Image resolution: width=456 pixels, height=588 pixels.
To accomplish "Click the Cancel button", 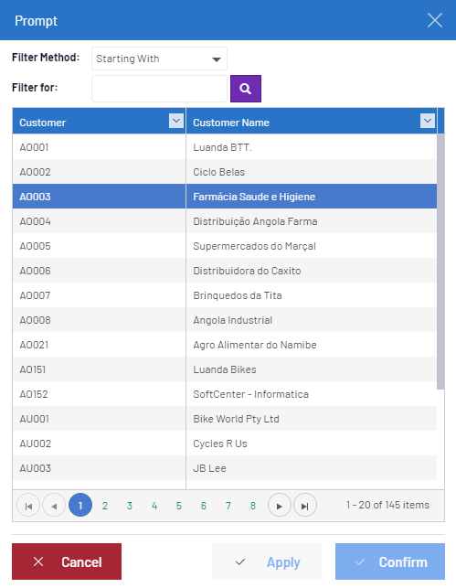I will (67, 561).
